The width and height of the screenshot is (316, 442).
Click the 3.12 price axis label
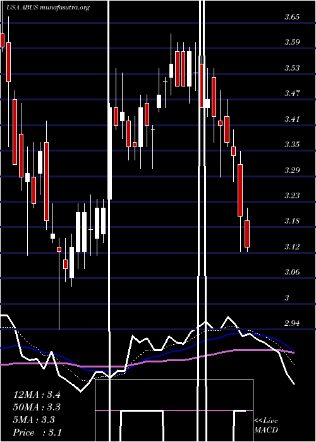(x=292, y=247)
